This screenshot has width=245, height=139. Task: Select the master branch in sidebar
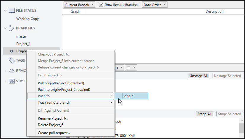(x=22, y=36)
